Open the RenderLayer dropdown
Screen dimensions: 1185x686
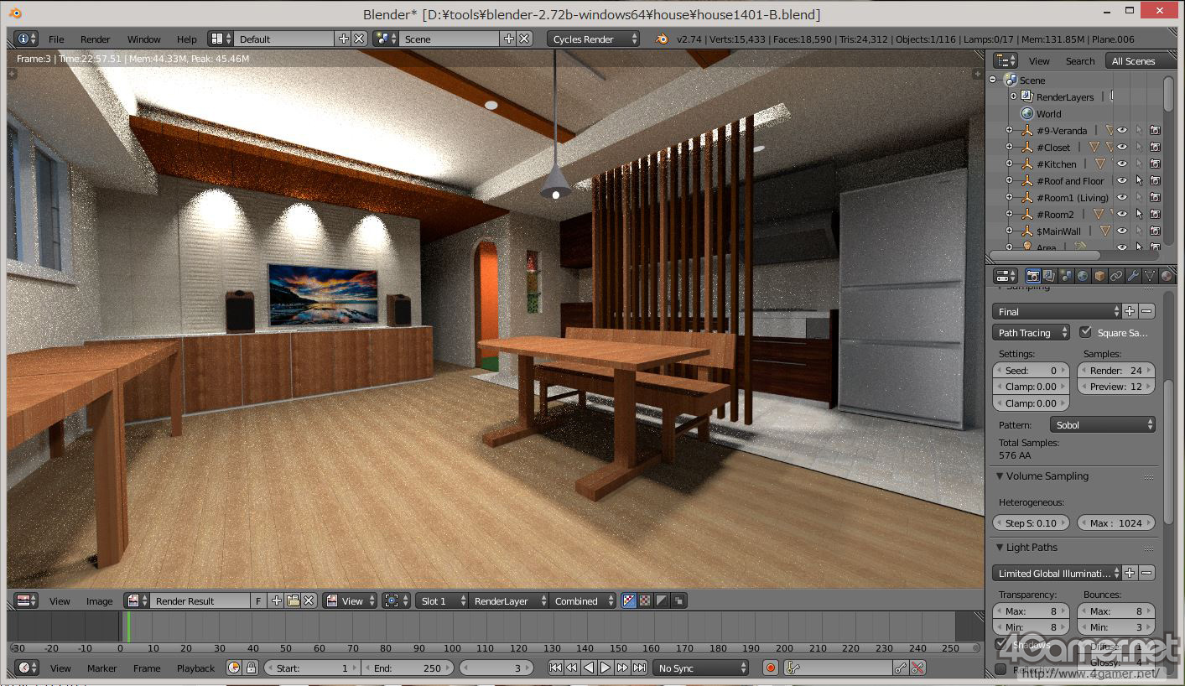tap(508, 600)
